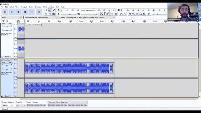This screenshot has height=113, width=201.
Task: Click Select button on the top track
Action: pyautogui.click(x=7, y=57)
